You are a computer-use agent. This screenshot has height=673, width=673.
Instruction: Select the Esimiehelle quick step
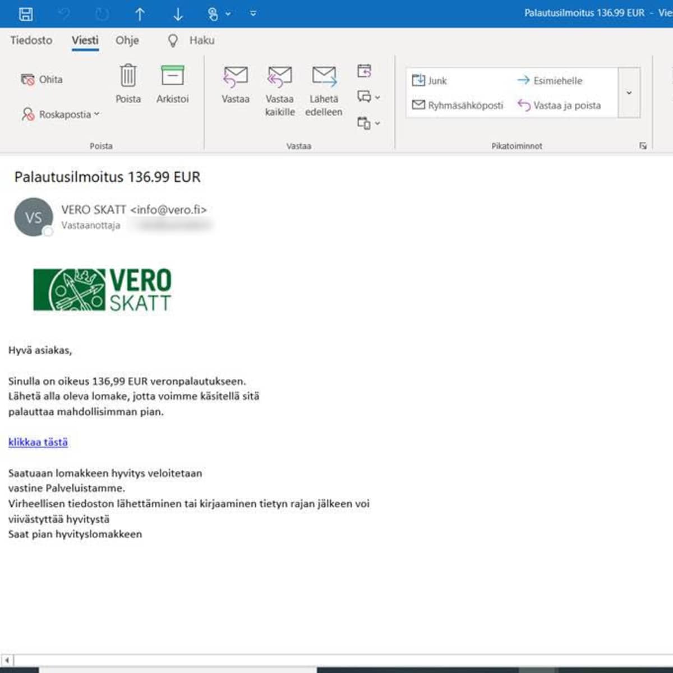click(550, 81)
